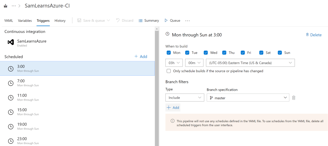328x146 pixels.
Task: Toggle the Sat day checkbox
Action: coord(261,53)
